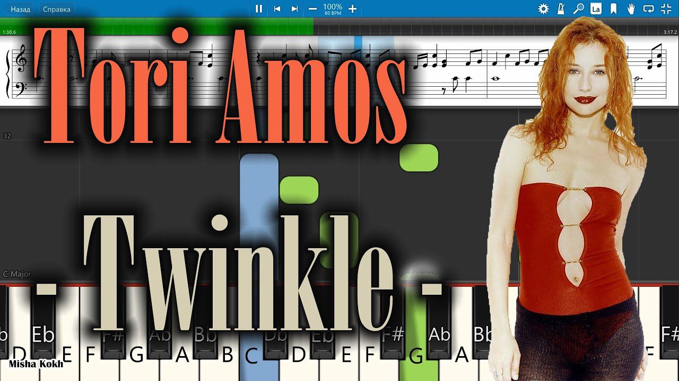The width and height of the screenshot is (679, 381).
Task: Pause the song playback
Action: click(259, 8)
